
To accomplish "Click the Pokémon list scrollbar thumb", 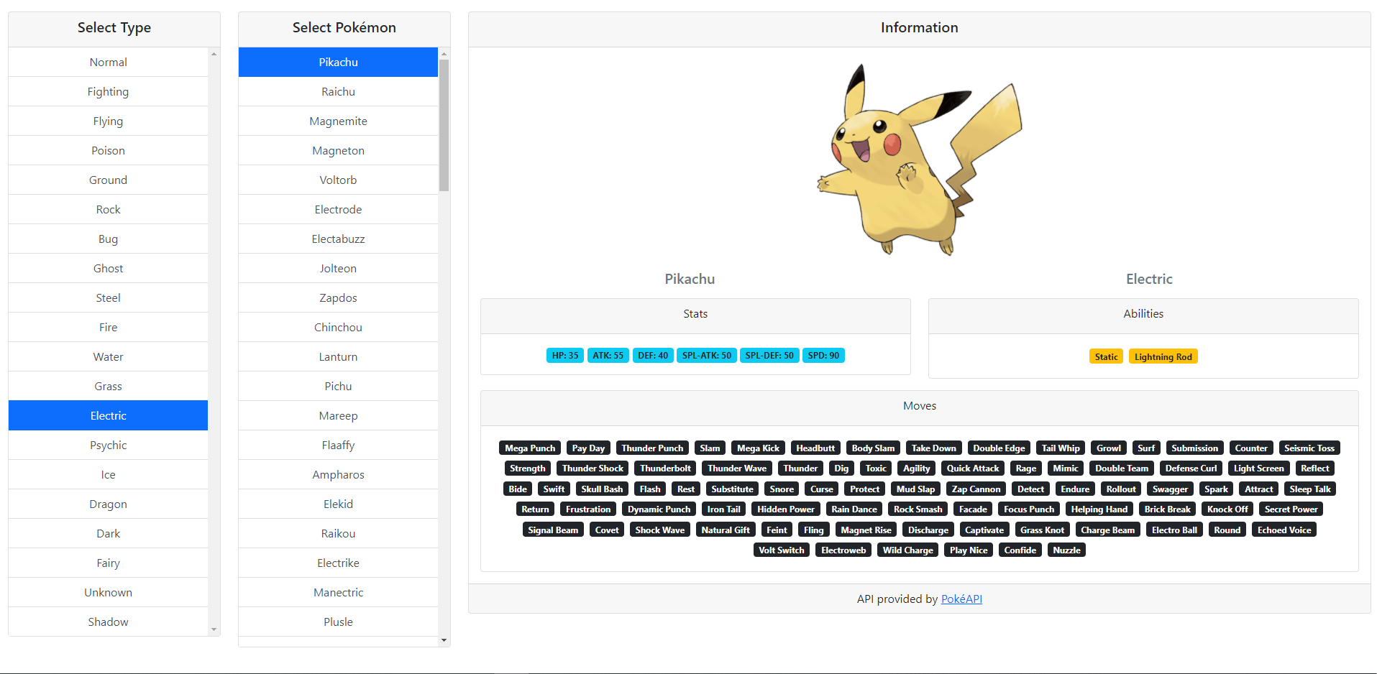I will (x=444, y=125).
